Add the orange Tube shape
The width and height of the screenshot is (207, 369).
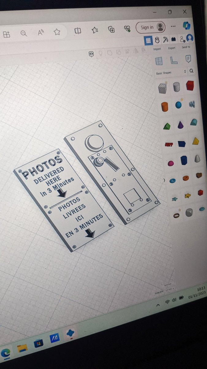coord(186,178)
